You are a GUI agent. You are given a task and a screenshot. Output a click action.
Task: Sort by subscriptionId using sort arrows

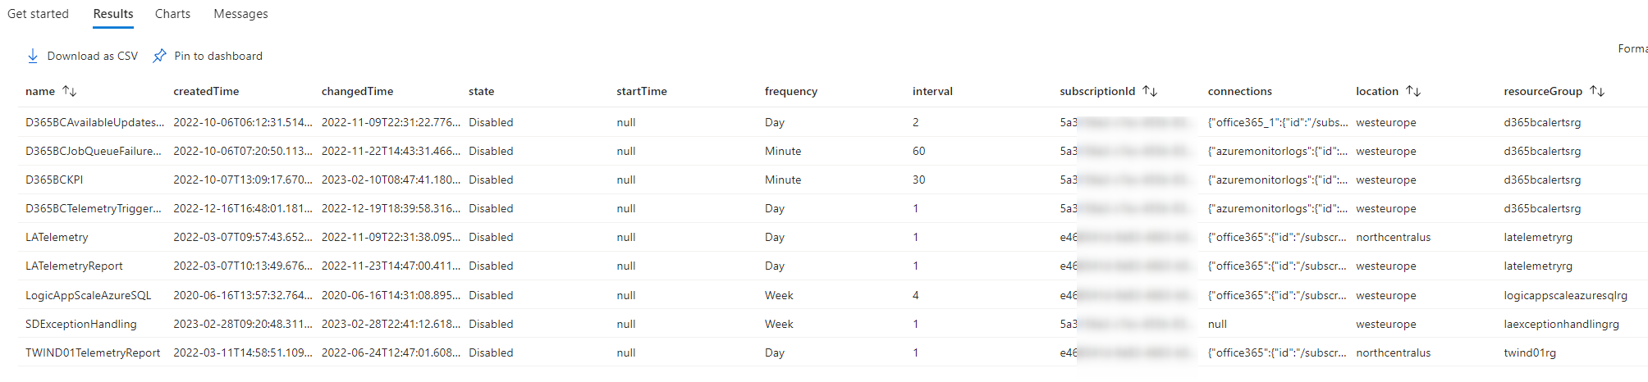[x=1150, y=91]
